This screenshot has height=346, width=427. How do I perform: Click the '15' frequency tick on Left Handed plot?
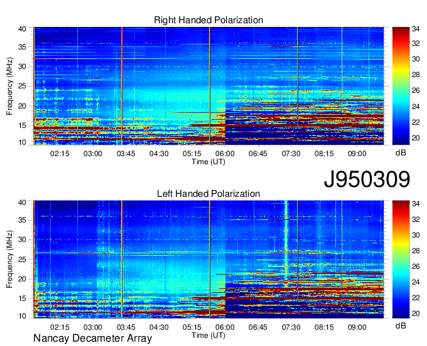pyautogui.click(x=22, y=299)
